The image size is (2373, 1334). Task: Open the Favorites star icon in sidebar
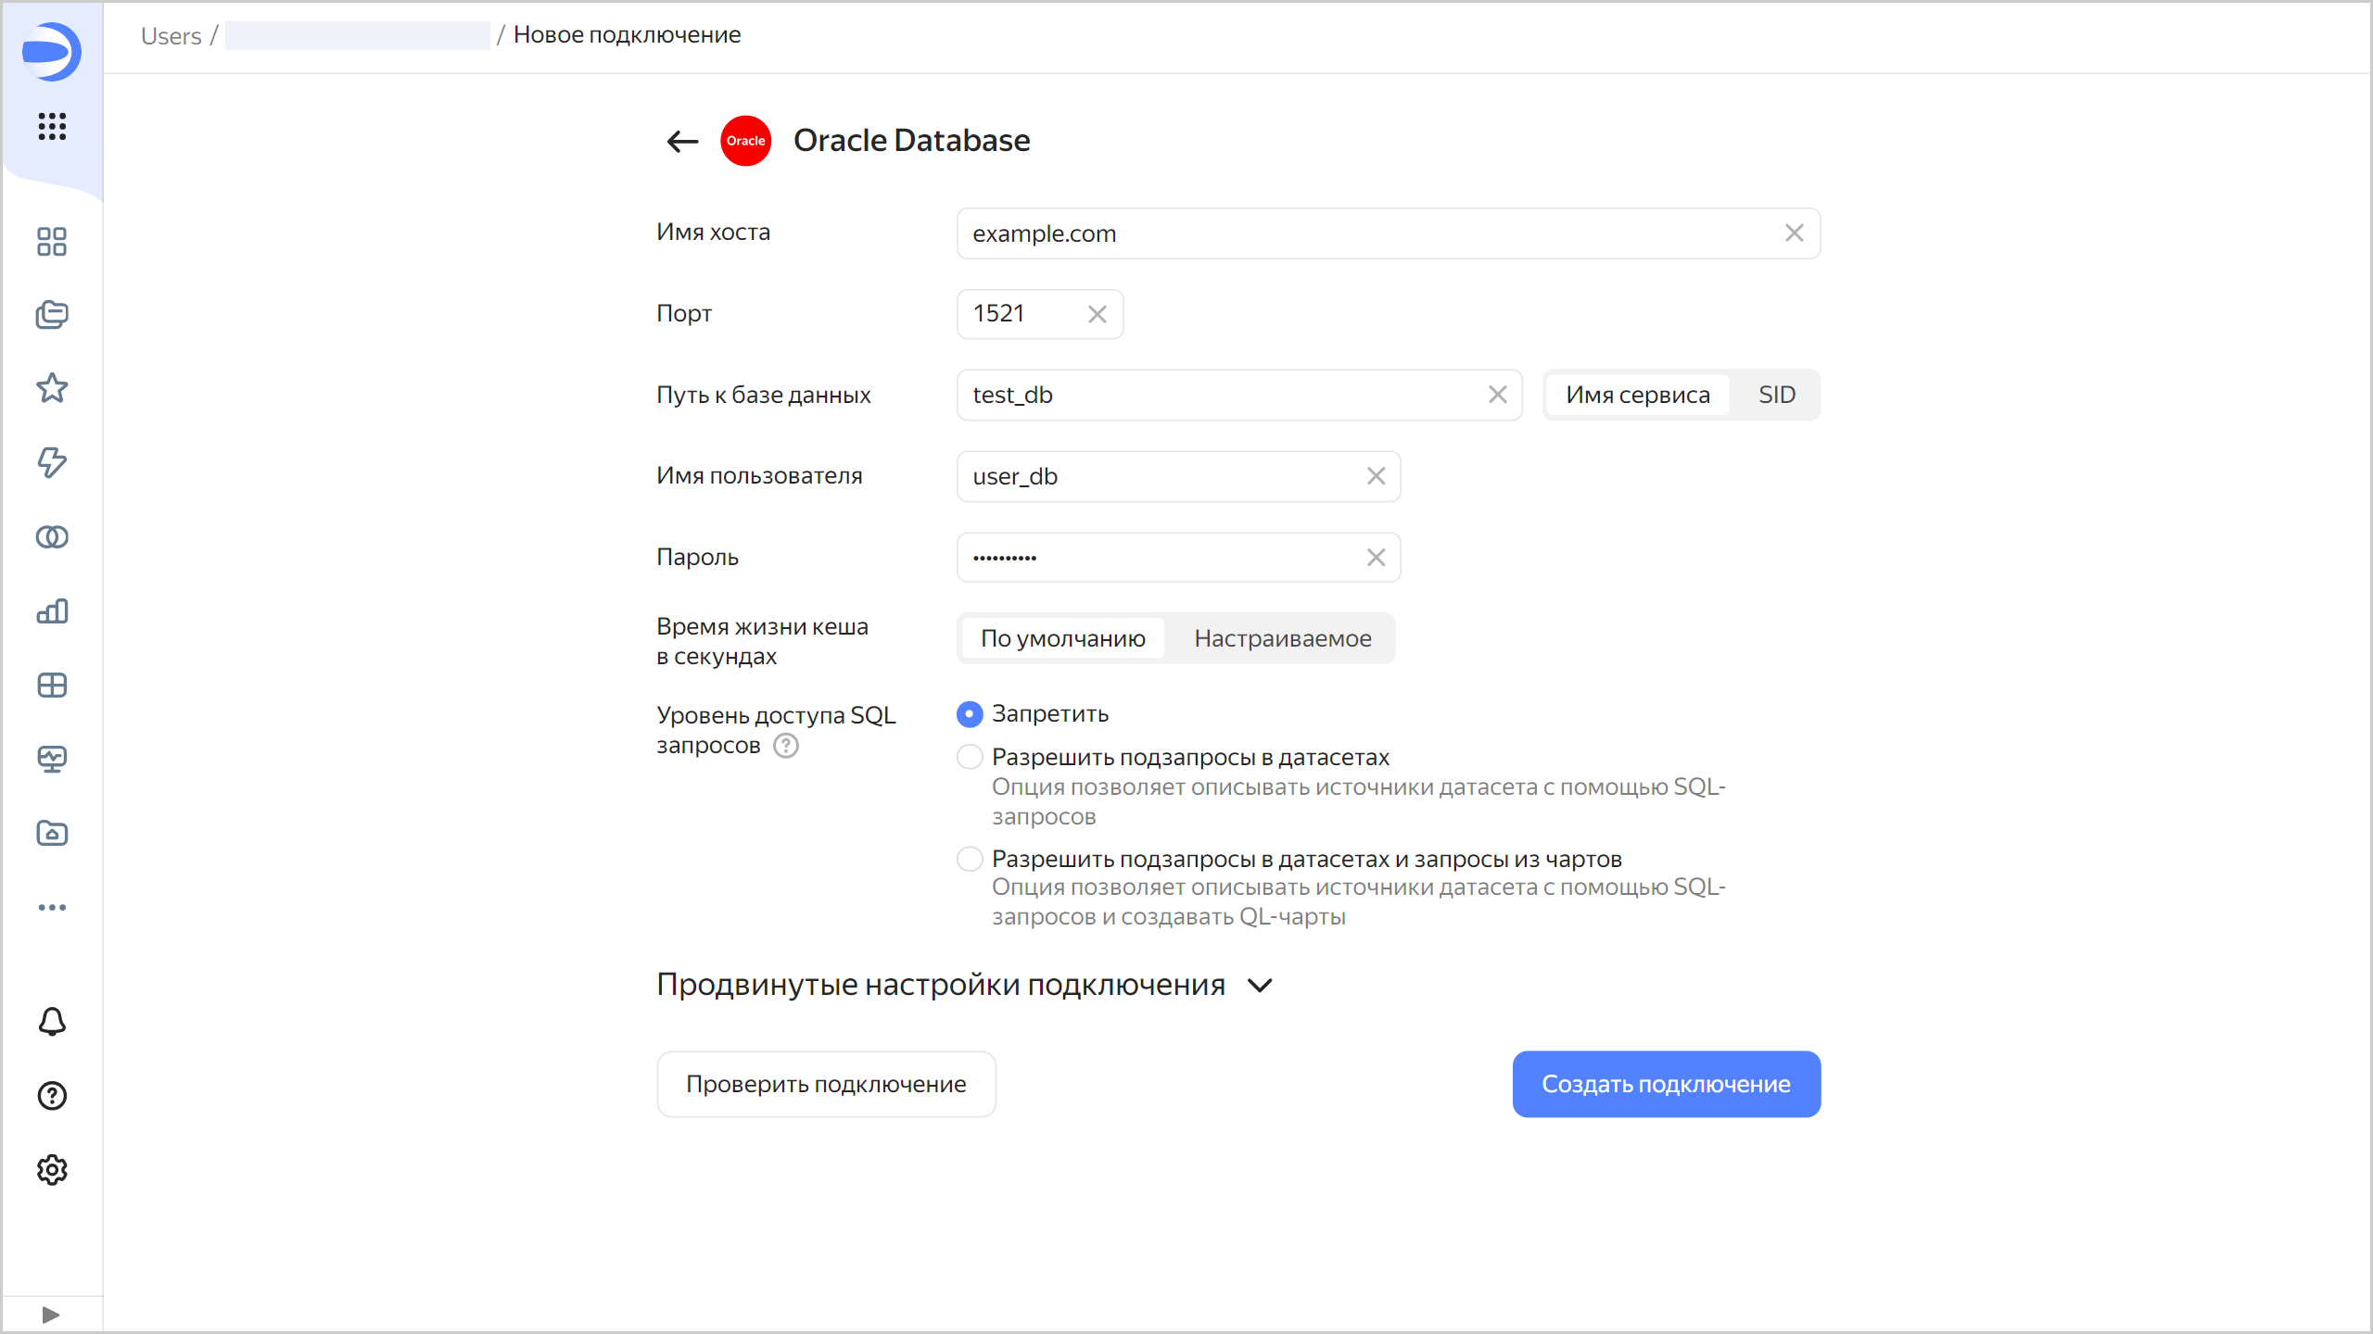click(x=52, y=388)
